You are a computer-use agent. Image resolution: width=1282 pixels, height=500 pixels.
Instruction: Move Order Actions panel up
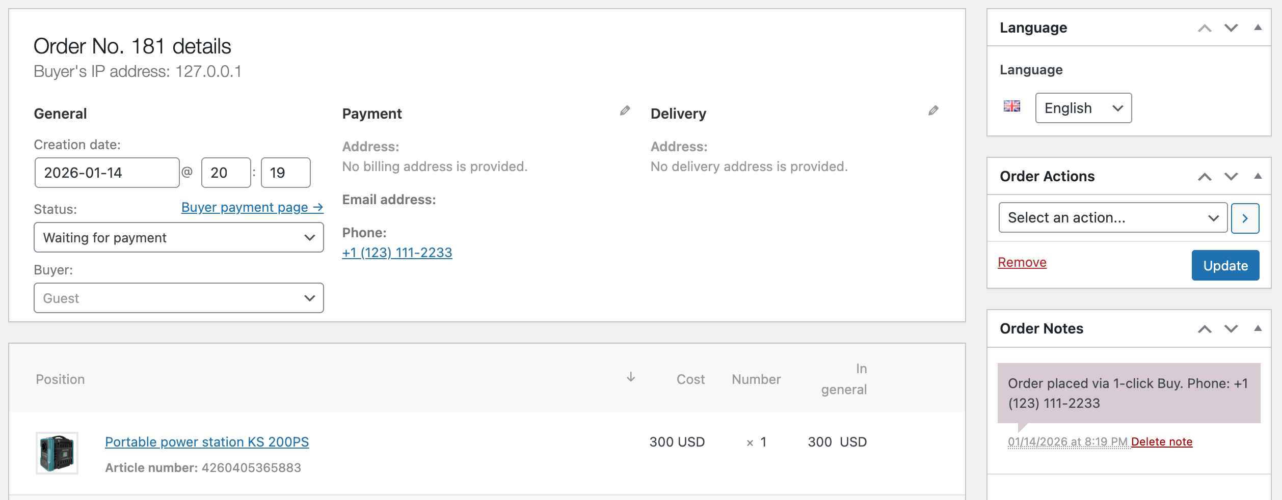click(x=1205, y=177)
